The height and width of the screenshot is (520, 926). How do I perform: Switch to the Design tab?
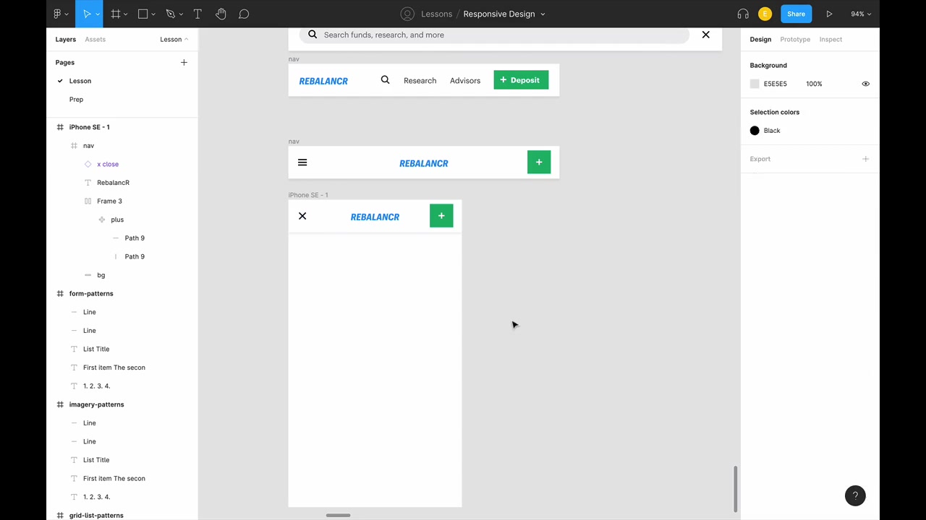[x=760, y=39]
